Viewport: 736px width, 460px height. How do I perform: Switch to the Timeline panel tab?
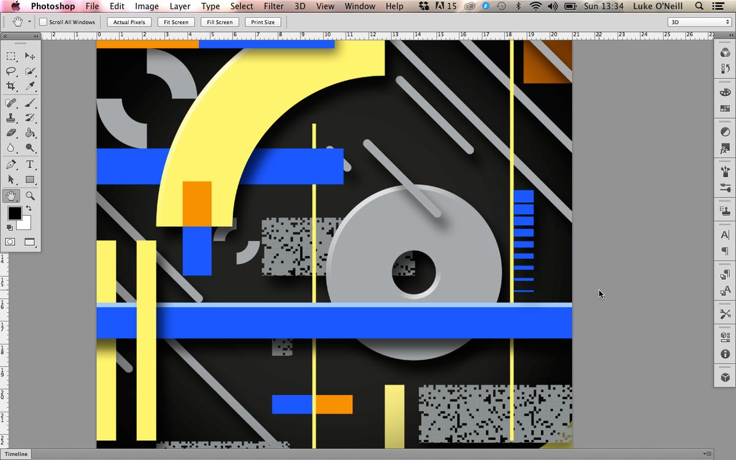(15, 454)
